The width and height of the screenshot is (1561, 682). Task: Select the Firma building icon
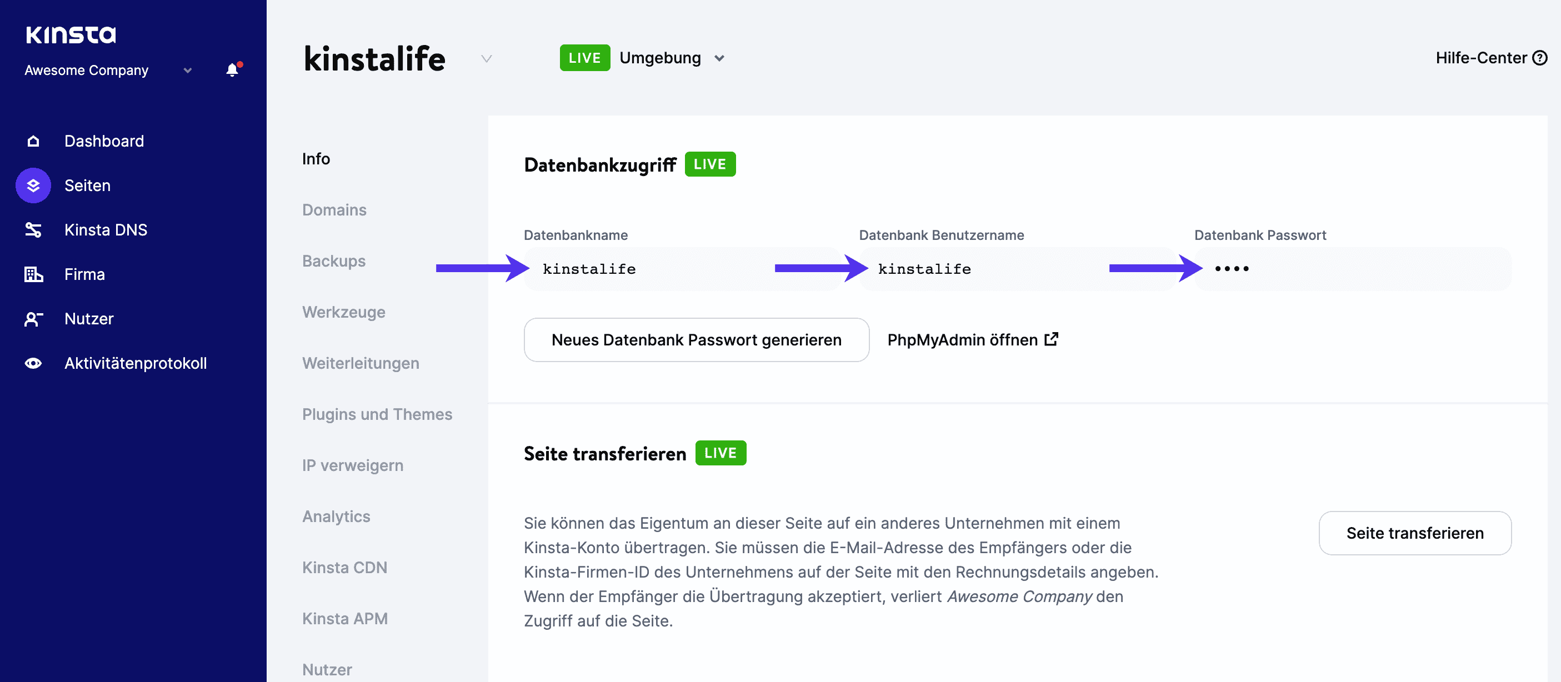[33, 274]
